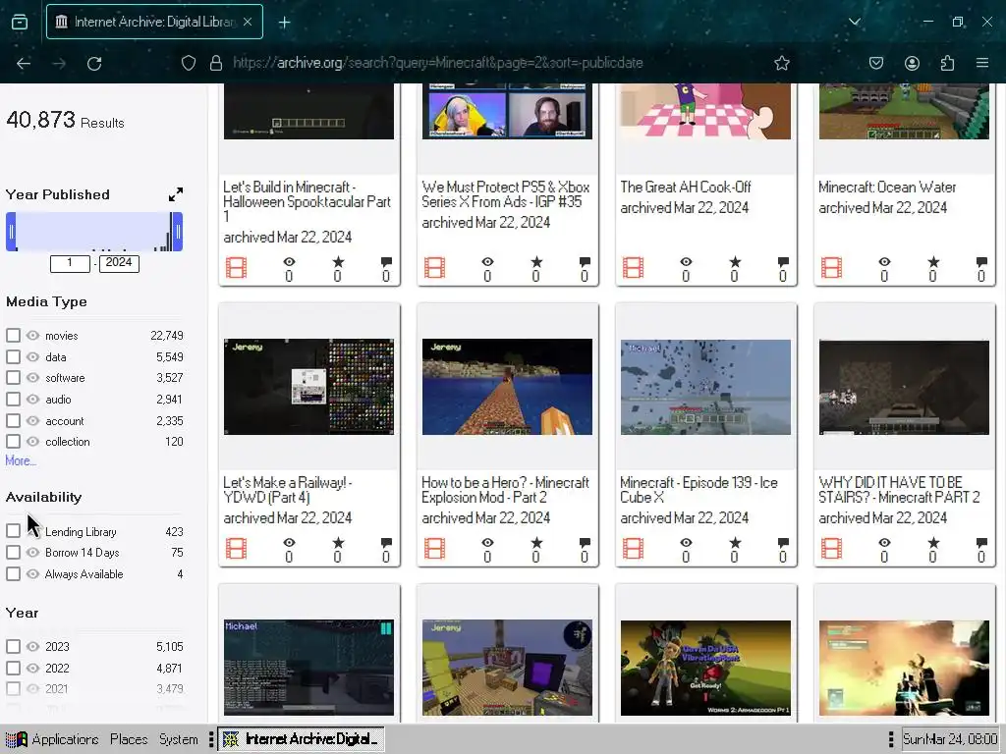The image size is (1006, 754).
Task: Grab the left handle of year range slider
Action: click(x=11, y=232)
